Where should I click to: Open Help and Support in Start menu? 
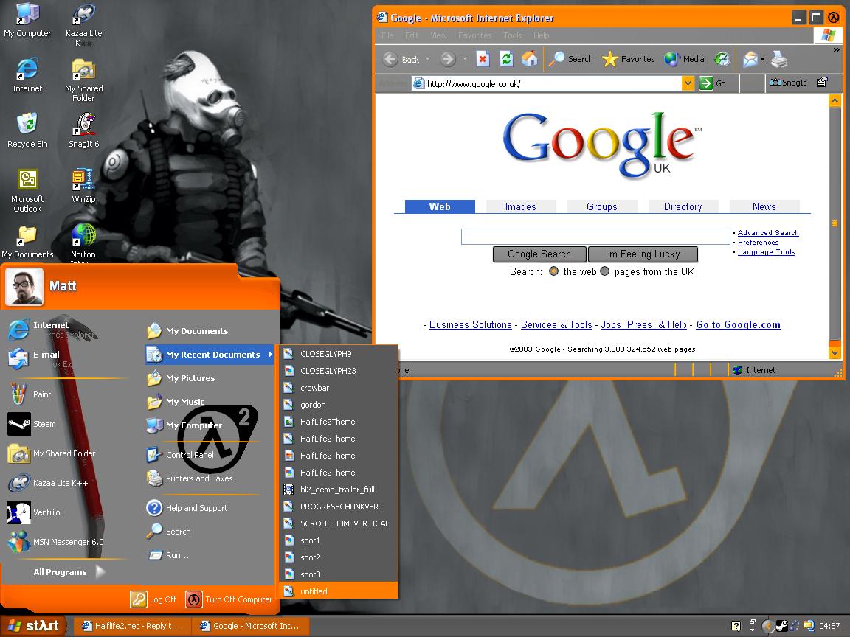tap(187, 508)
